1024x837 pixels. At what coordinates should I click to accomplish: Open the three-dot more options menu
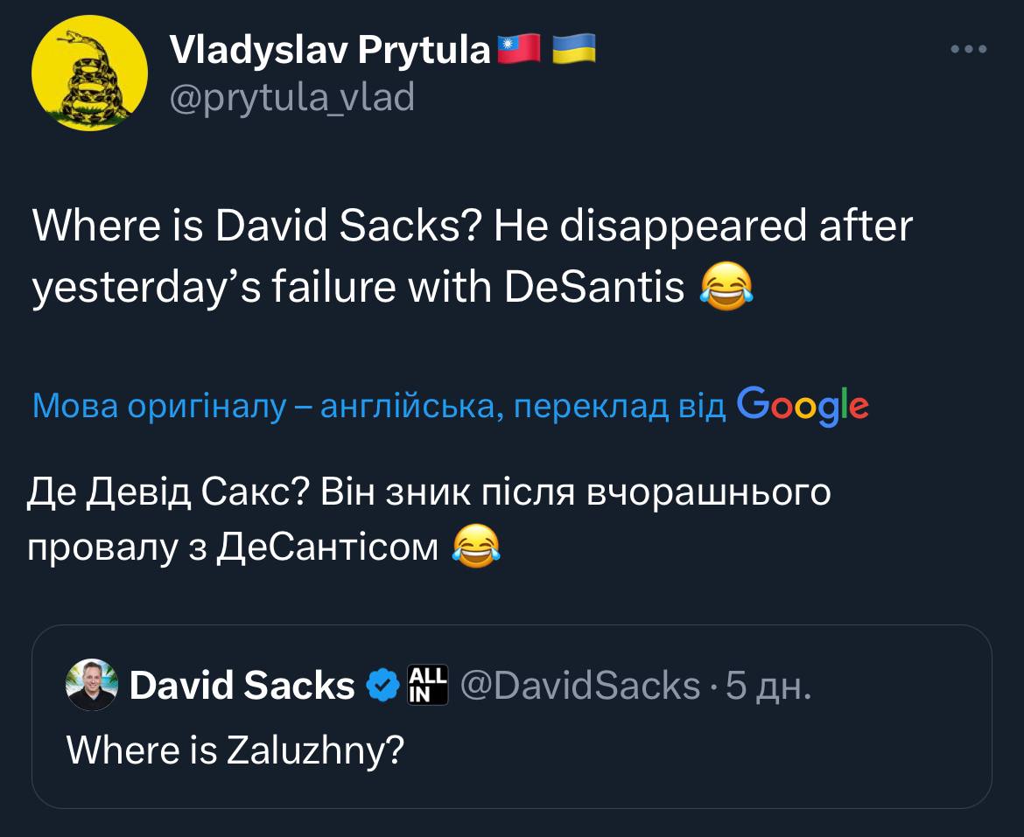tap(969, 50)
